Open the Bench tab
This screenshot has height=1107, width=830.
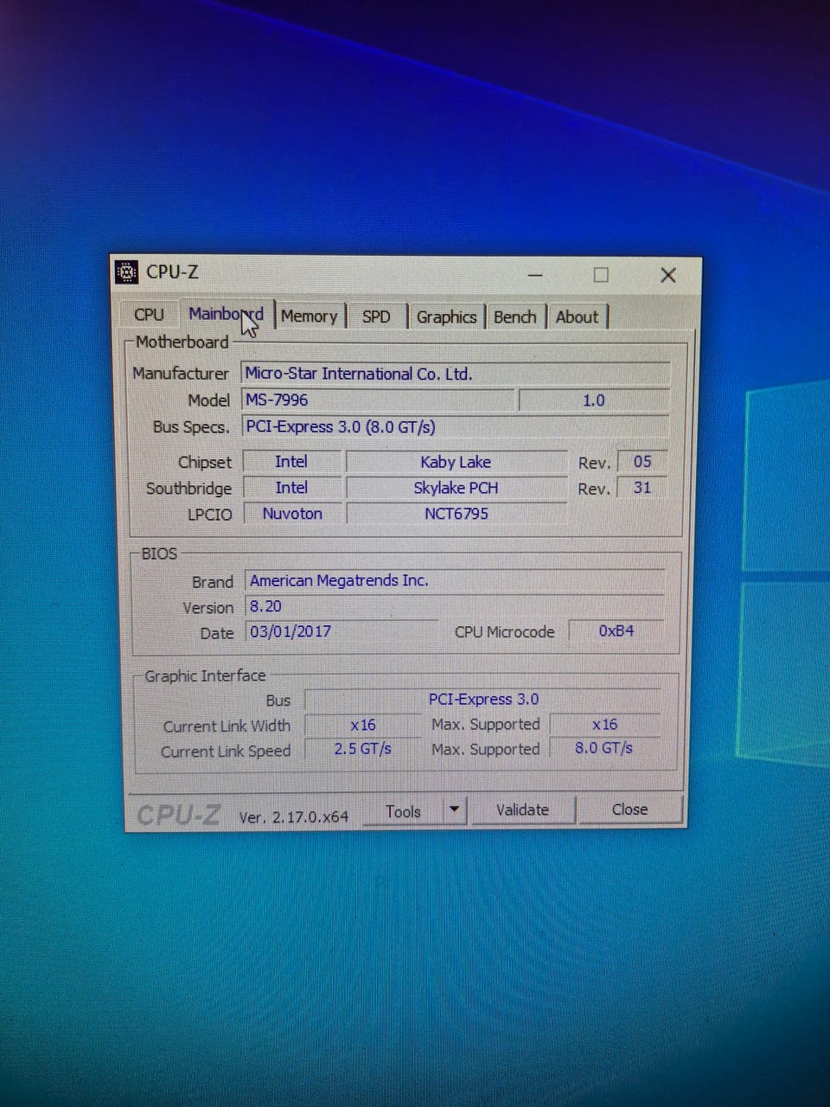click(514, 317)
